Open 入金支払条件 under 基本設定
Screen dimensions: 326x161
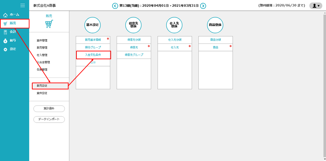[93, 55]
